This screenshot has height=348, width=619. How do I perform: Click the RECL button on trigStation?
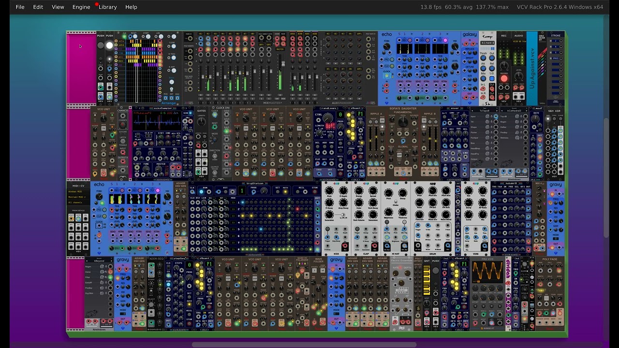pos(297,192)
